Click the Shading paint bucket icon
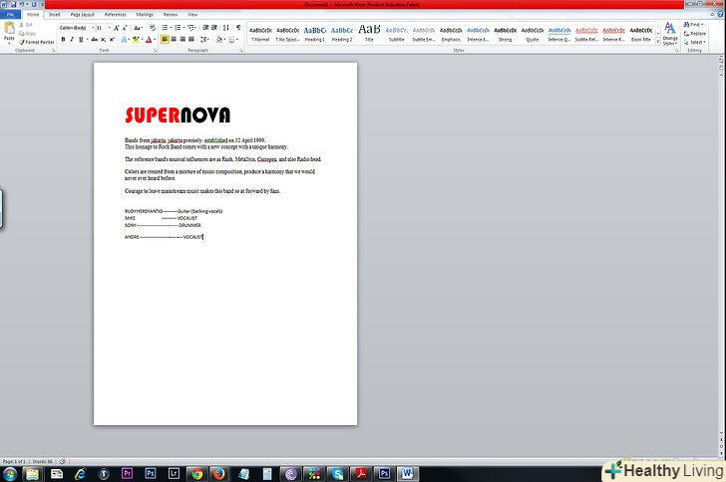This screenshot has height=482, width=726. 220,40
